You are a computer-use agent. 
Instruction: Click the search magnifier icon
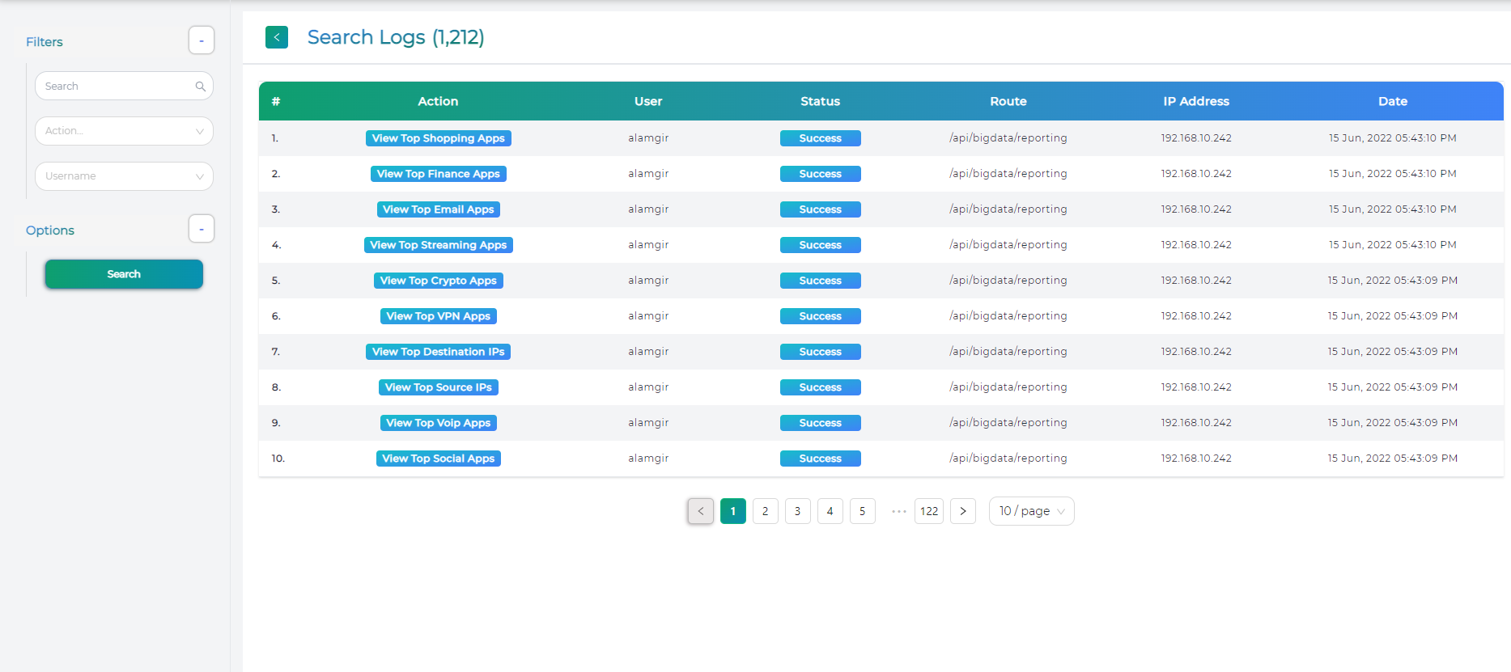click(200, 87)
